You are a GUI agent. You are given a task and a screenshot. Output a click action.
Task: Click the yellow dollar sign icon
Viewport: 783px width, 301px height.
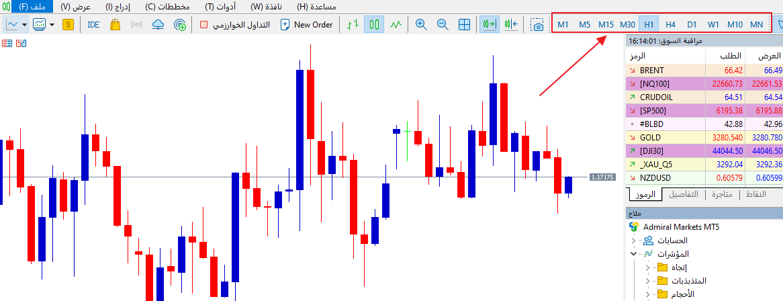coord(68,24)
